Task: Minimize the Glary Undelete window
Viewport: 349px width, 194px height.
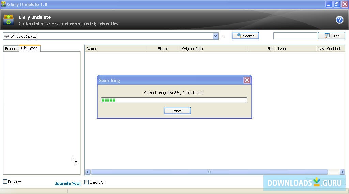Action: click(329, 4)
